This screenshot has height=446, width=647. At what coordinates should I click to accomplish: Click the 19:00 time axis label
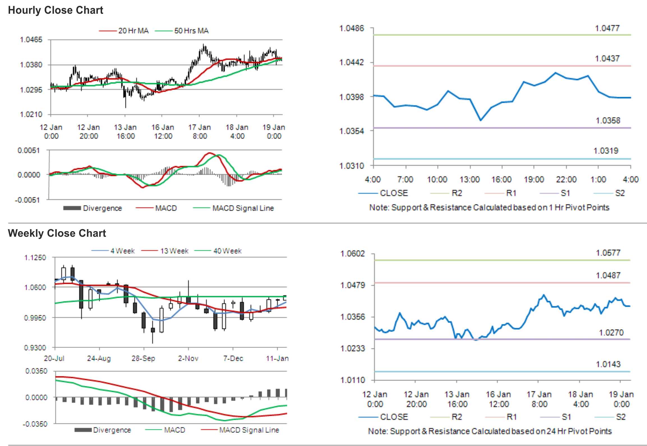(x=534, y=179)
